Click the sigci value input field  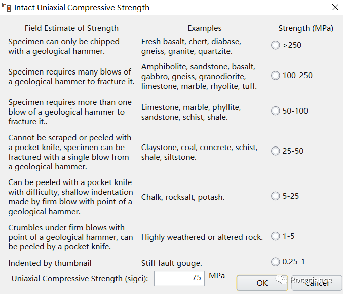click(x=179, y=278)
